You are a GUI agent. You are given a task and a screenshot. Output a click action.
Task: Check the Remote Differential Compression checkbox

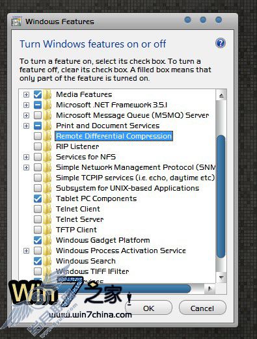(x=38, y=136)
